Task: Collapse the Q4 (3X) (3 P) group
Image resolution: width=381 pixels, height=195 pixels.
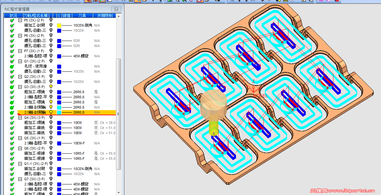Action: click(x=20, y=118)
